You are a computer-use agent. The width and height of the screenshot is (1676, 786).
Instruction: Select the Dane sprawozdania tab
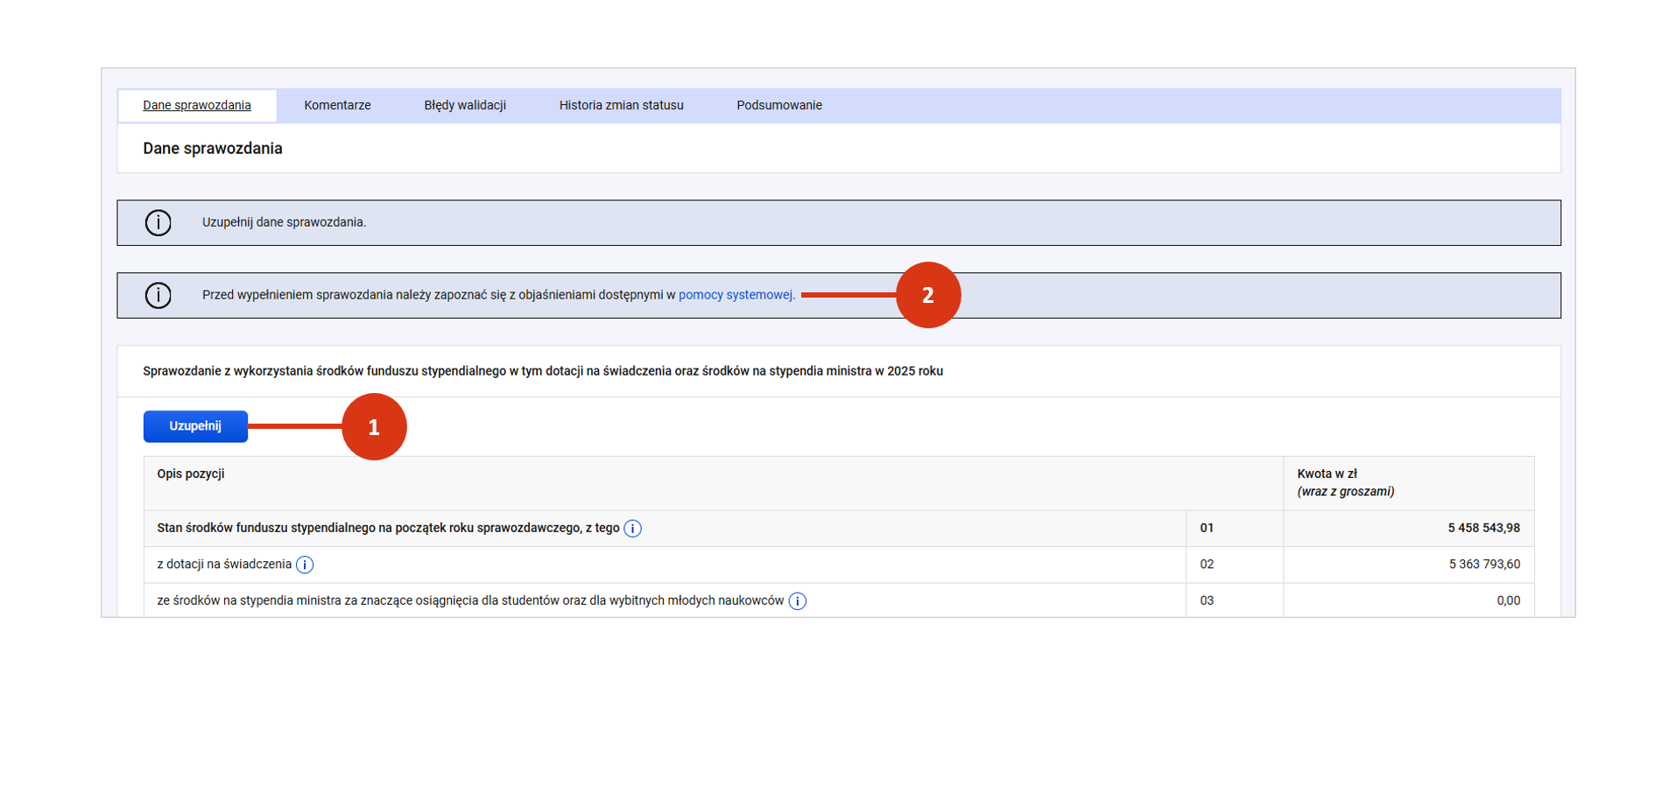(197, 105)
